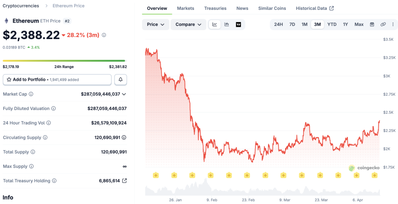Copy chart link via chain icon
This screenshot has width=398, height=204.
tap(383, 25)
